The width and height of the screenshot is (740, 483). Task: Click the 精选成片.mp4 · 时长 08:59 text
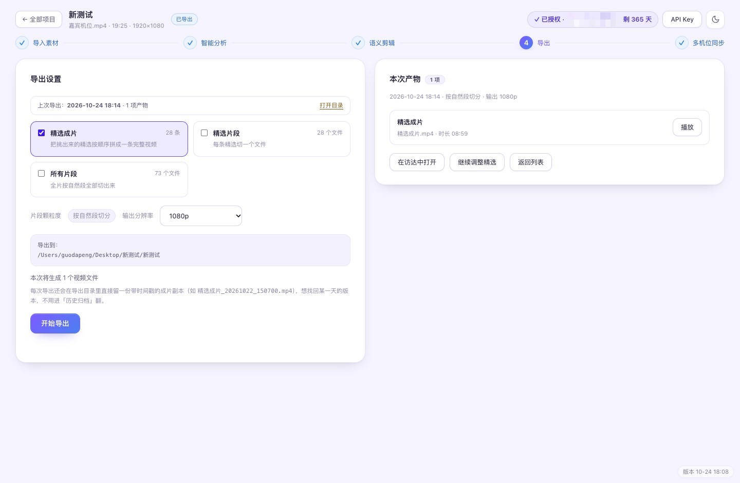[432, 134]
